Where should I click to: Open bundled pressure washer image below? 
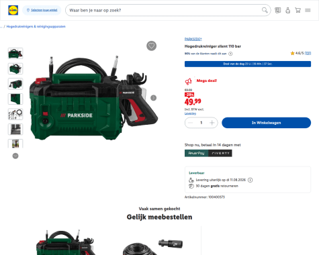66,242
